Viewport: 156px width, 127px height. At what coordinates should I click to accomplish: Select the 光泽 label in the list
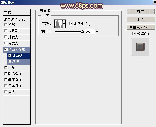point(12,68)
